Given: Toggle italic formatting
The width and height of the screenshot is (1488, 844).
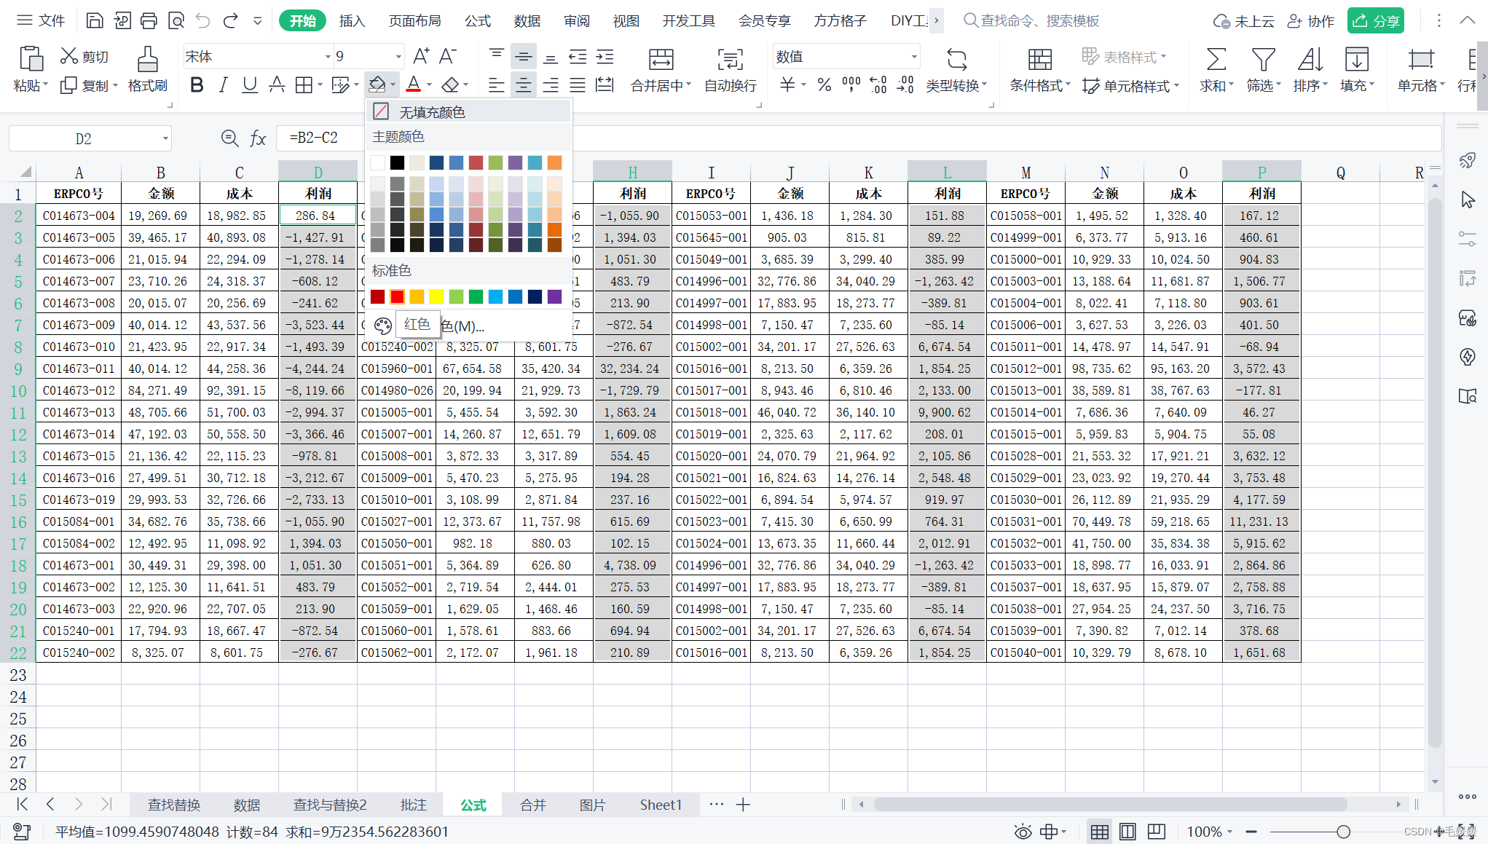Looking at the screenshot, I should tap(223, 85).
